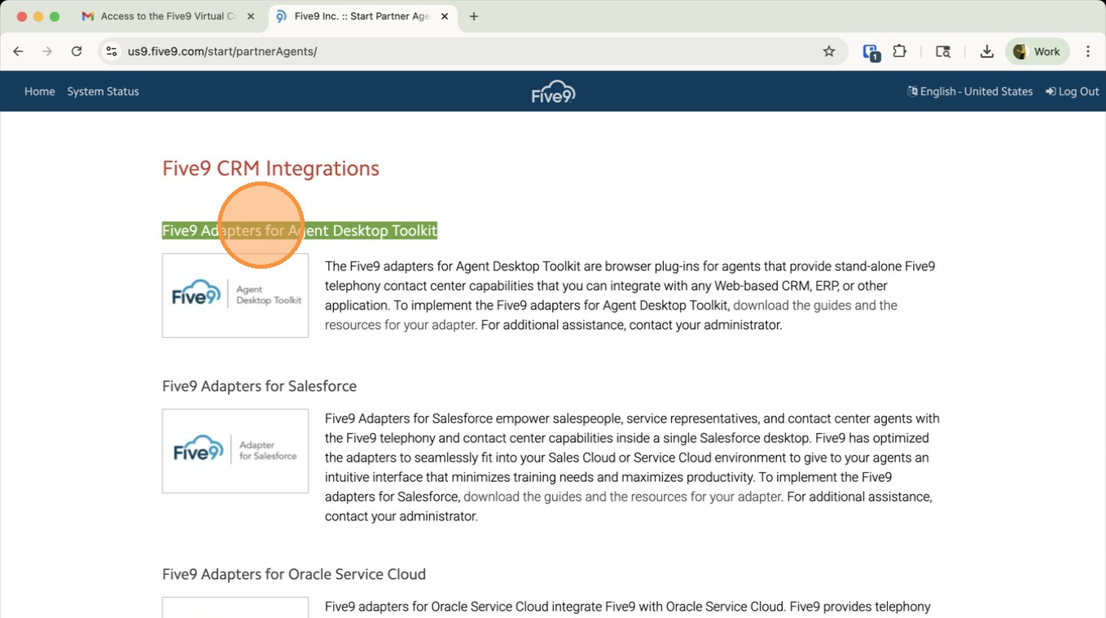This screenshot has width=1106, height=618.
Task: Bookmark this page with the star icon
Action: click(x=829, y=51)
